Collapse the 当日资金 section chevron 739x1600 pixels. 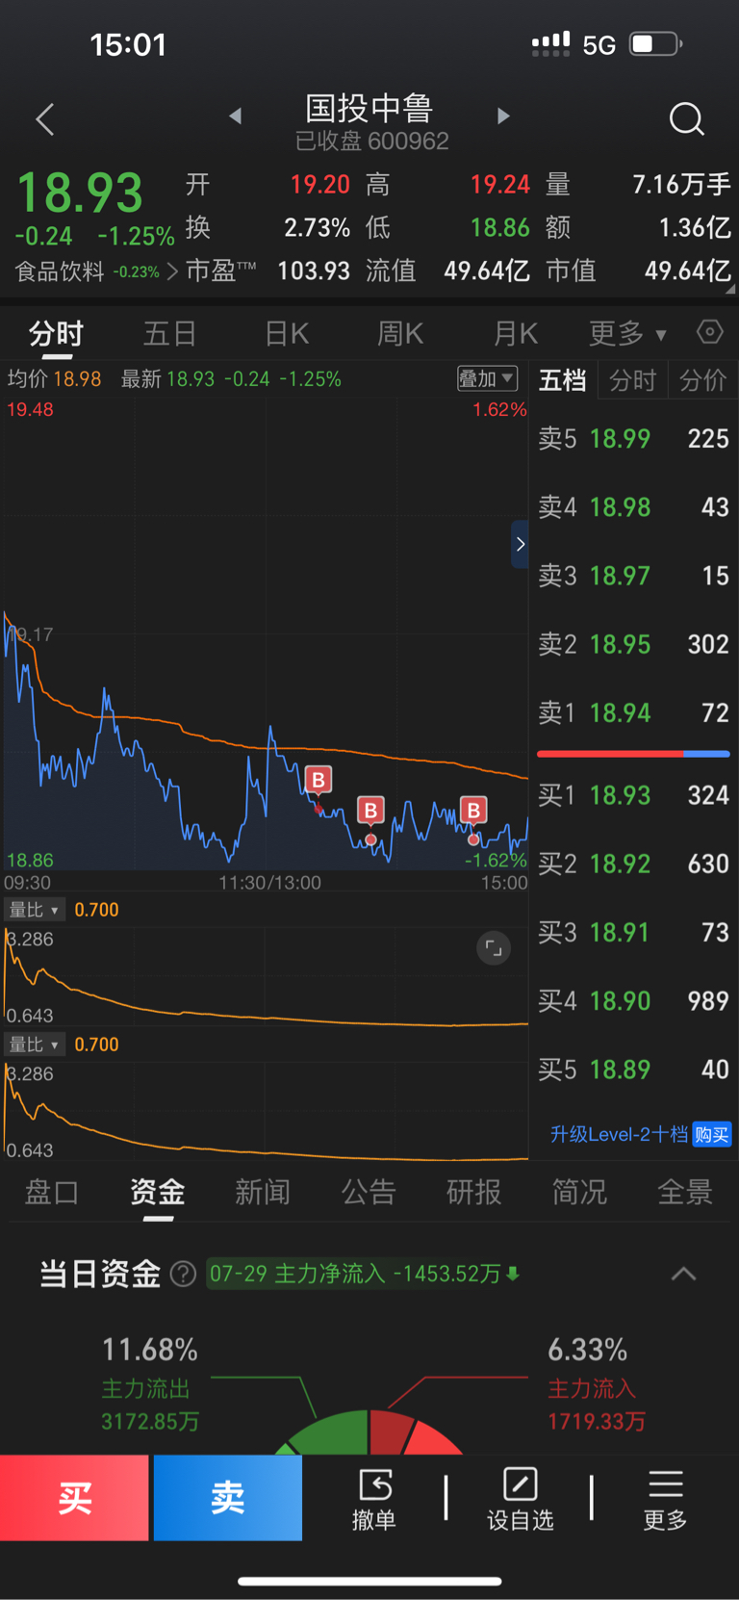(683, 1275)
